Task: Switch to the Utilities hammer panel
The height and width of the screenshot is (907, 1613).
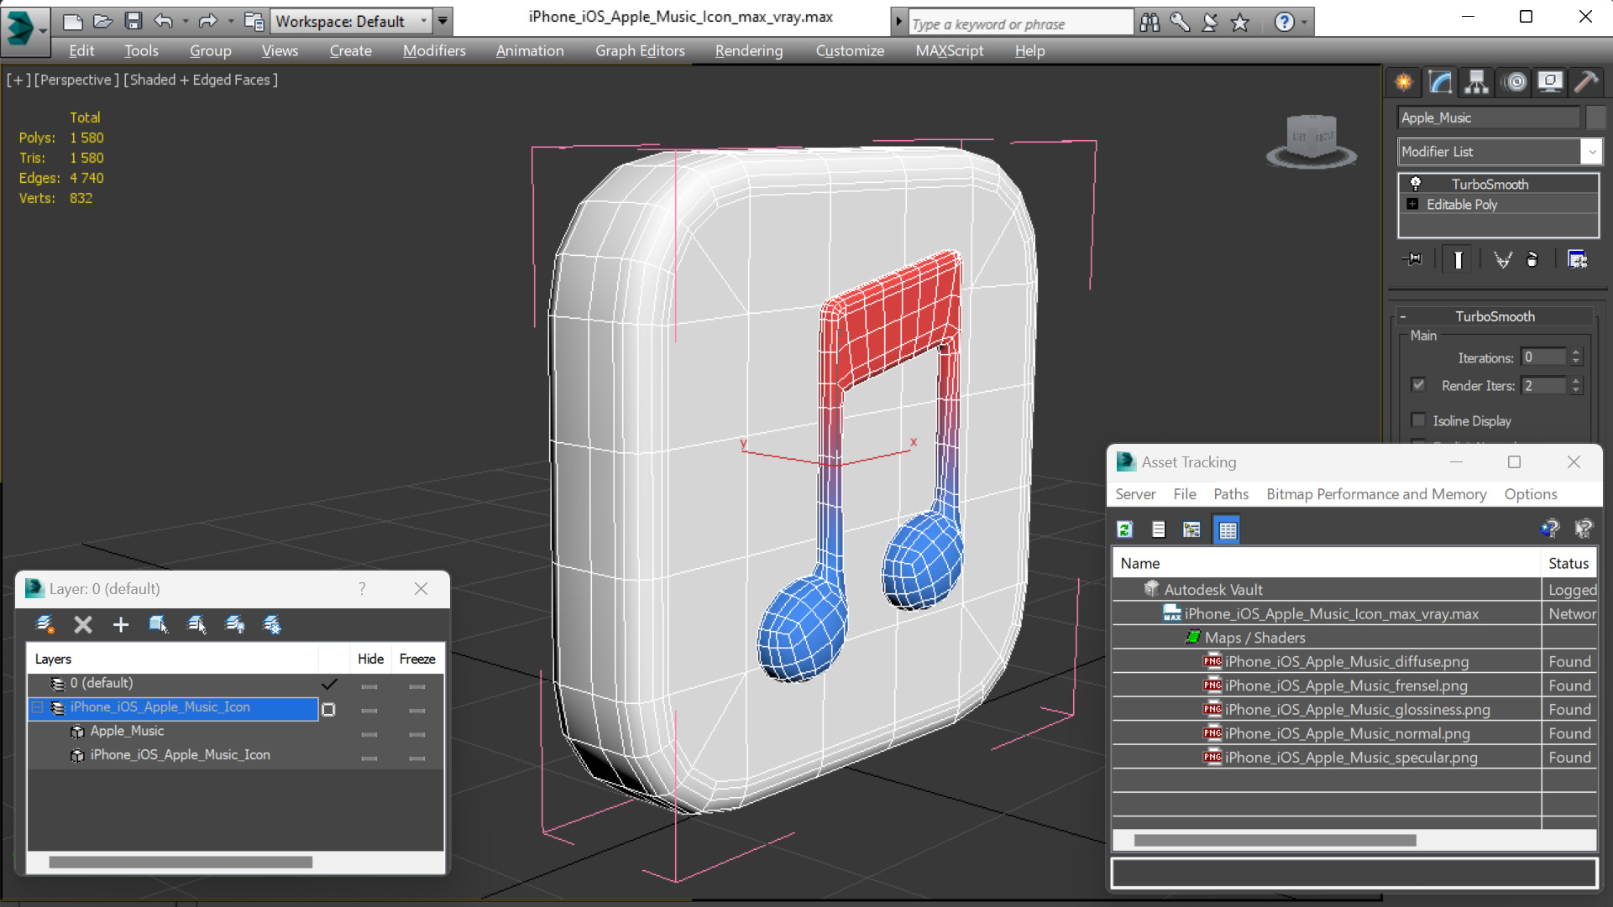Action: [x=1586, y=82]
